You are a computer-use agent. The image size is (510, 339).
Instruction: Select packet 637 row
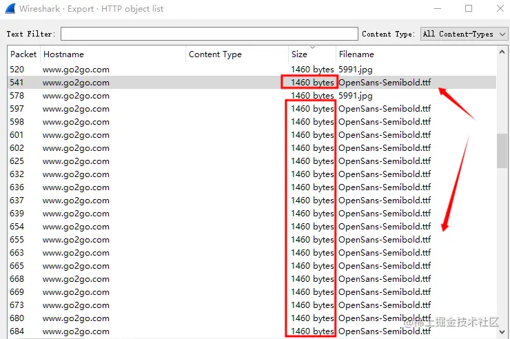[x=252, y=201]
